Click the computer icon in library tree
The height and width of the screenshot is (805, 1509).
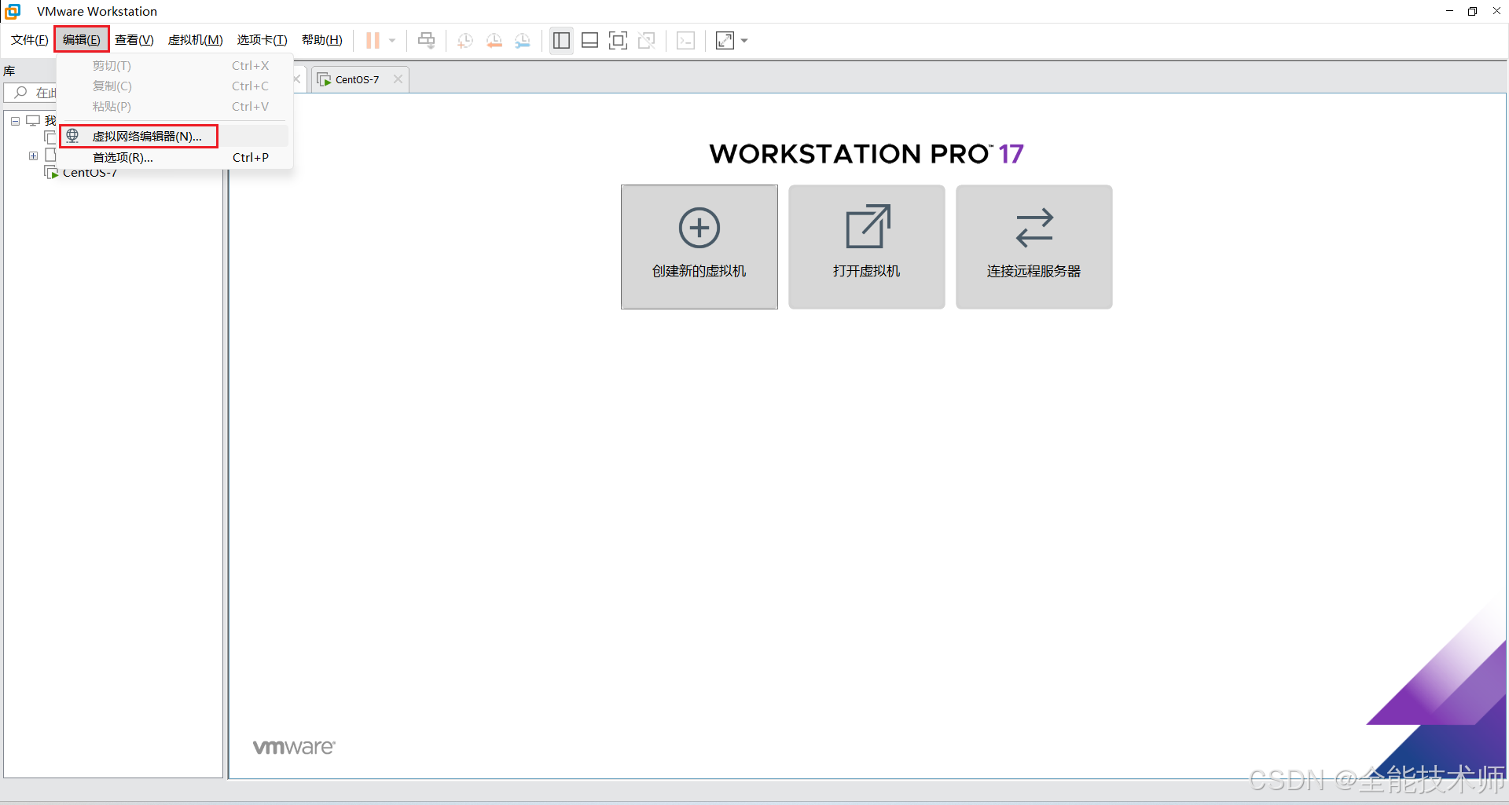[x=33, y=120]
